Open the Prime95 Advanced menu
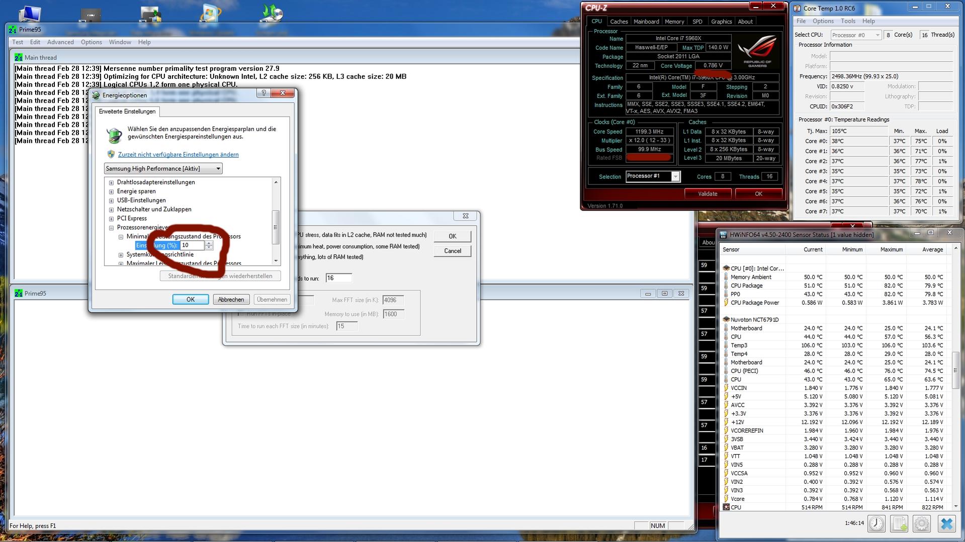Viewport: 965px width, 542px height. click(x=60, y=42)
